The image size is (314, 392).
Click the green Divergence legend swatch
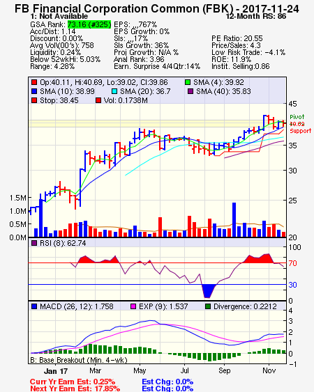click(x=208, y=306)
